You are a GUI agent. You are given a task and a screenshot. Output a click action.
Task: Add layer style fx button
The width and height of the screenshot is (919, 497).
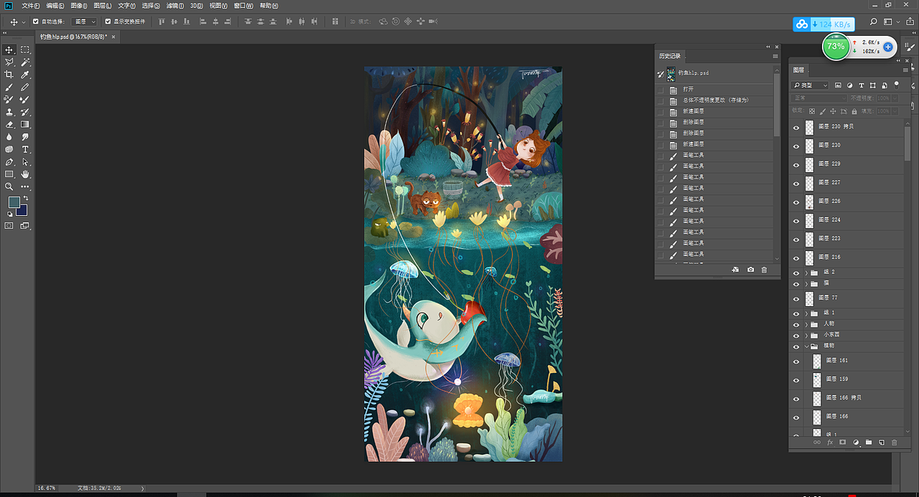[x=830, y=442]
